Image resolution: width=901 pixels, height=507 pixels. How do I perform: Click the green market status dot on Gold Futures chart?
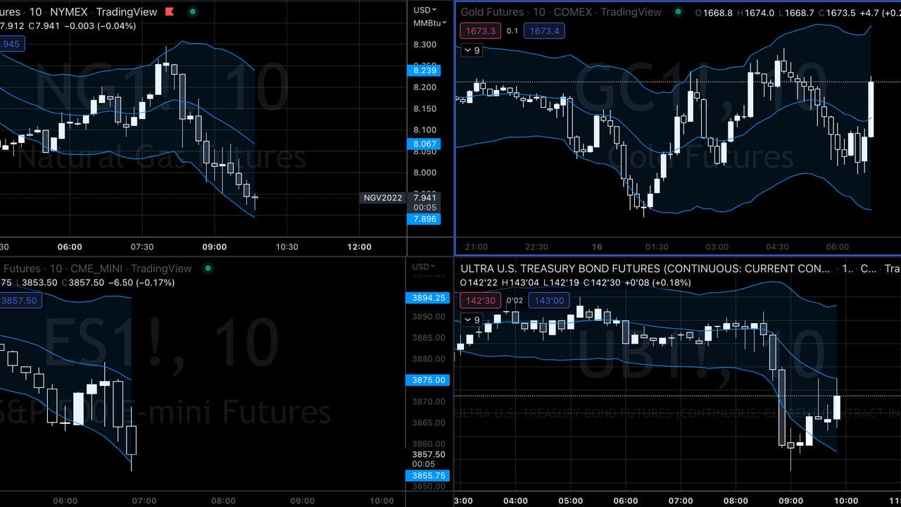(x=678, y=12)
